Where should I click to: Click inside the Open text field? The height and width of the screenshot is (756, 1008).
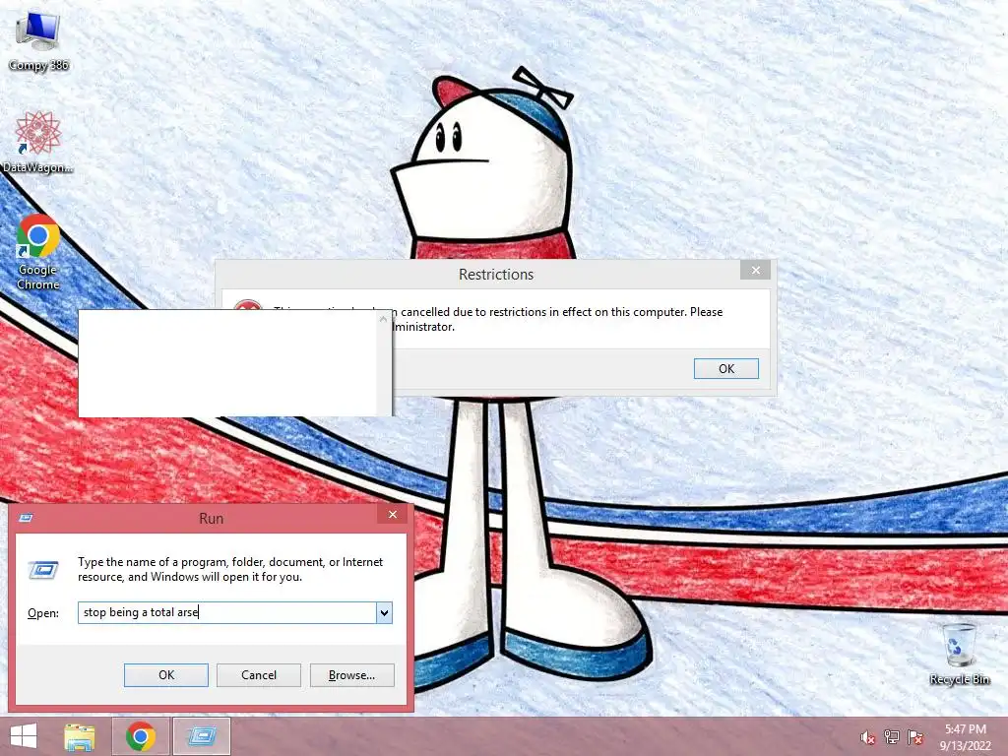pos(227,612)
